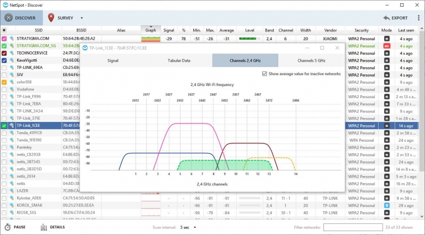Click the n mode badge for STRATIGMA.COM
The image size is (425, 235).
tap(387, 39)
